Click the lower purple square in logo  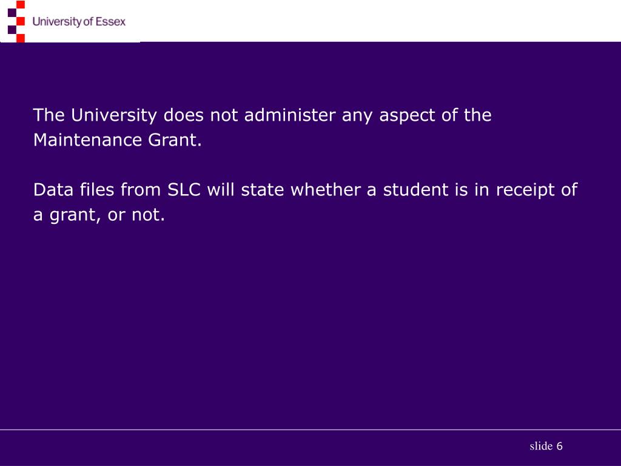[12, 30]
